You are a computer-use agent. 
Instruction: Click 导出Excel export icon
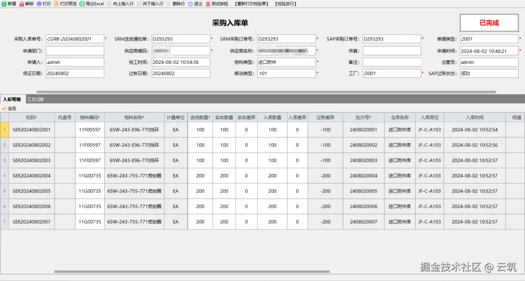coord(82,4)
